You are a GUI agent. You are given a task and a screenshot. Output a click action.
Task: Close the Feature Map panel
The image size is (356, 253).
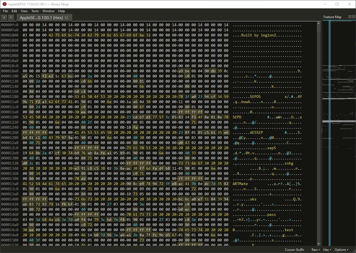tap(354, 17)
